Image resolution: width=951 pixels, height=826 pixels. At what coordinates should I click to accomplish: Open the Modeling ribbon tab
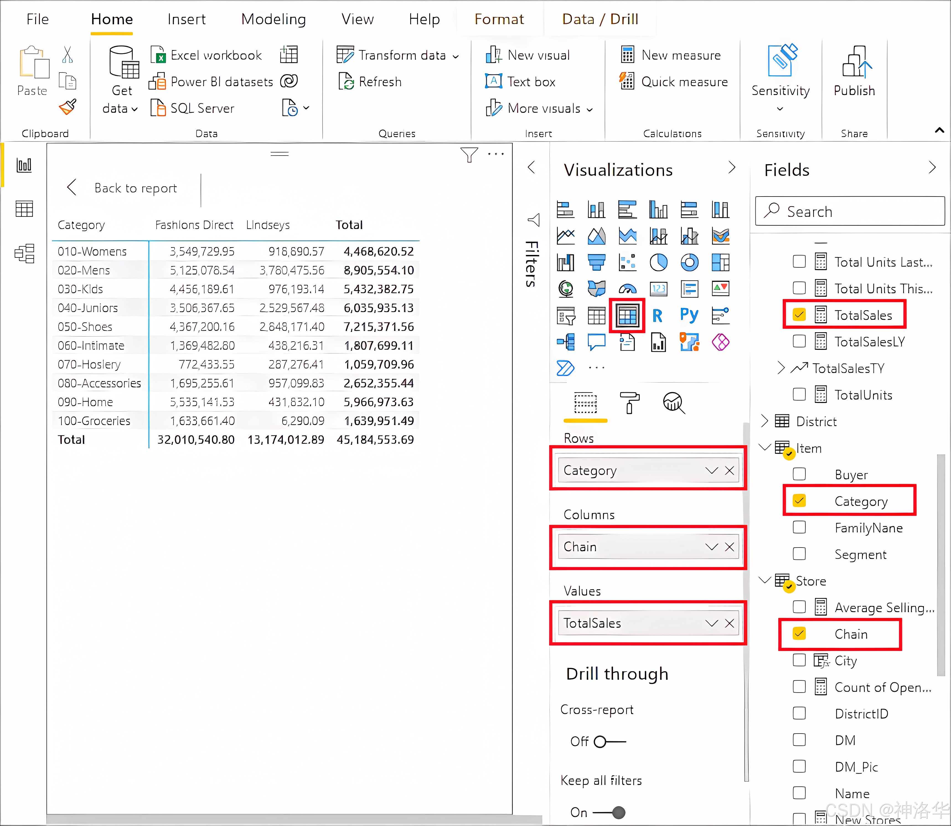[x=274, y=19]
